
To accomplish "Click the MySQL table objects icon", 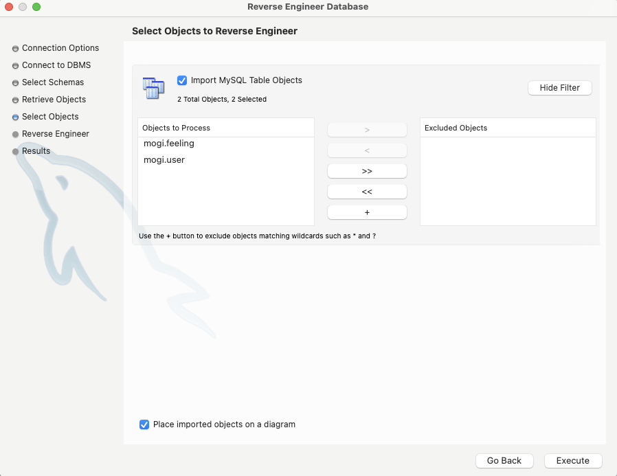I will point(153,88).
